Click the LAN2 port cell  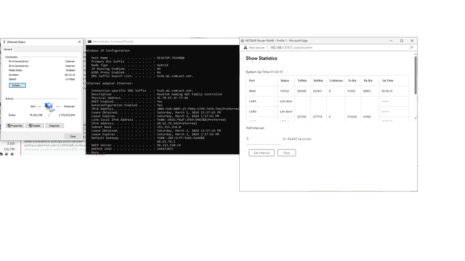click(262, 111)
